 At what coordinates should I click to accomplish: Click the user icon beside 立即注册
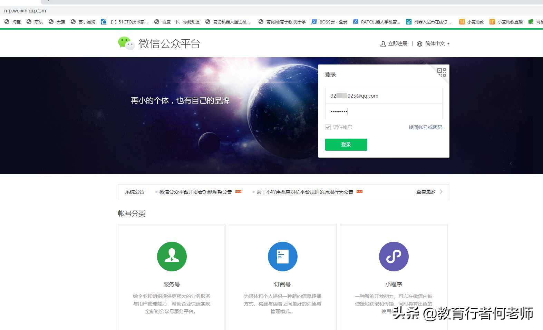click(x=383, y=44)
